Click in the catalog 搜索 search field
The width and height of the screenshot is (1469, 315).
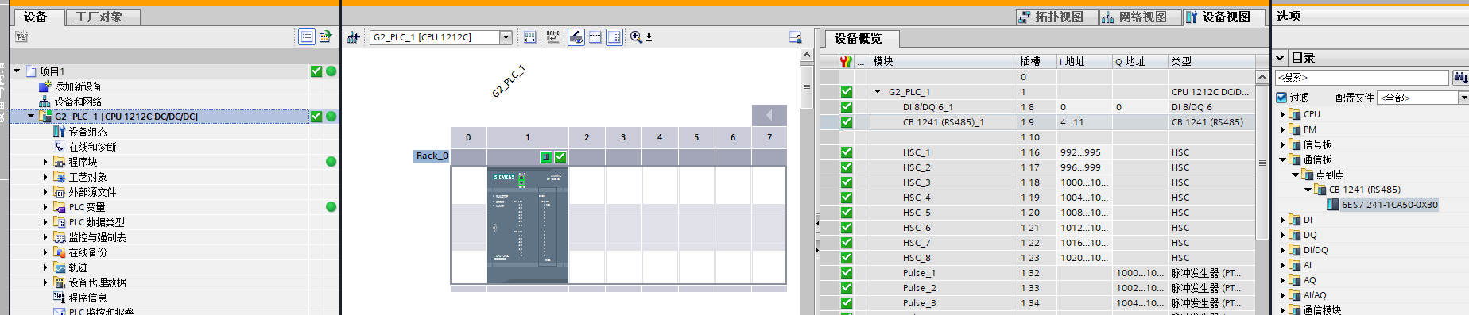pyautogui.click(x=1362, y=77)
